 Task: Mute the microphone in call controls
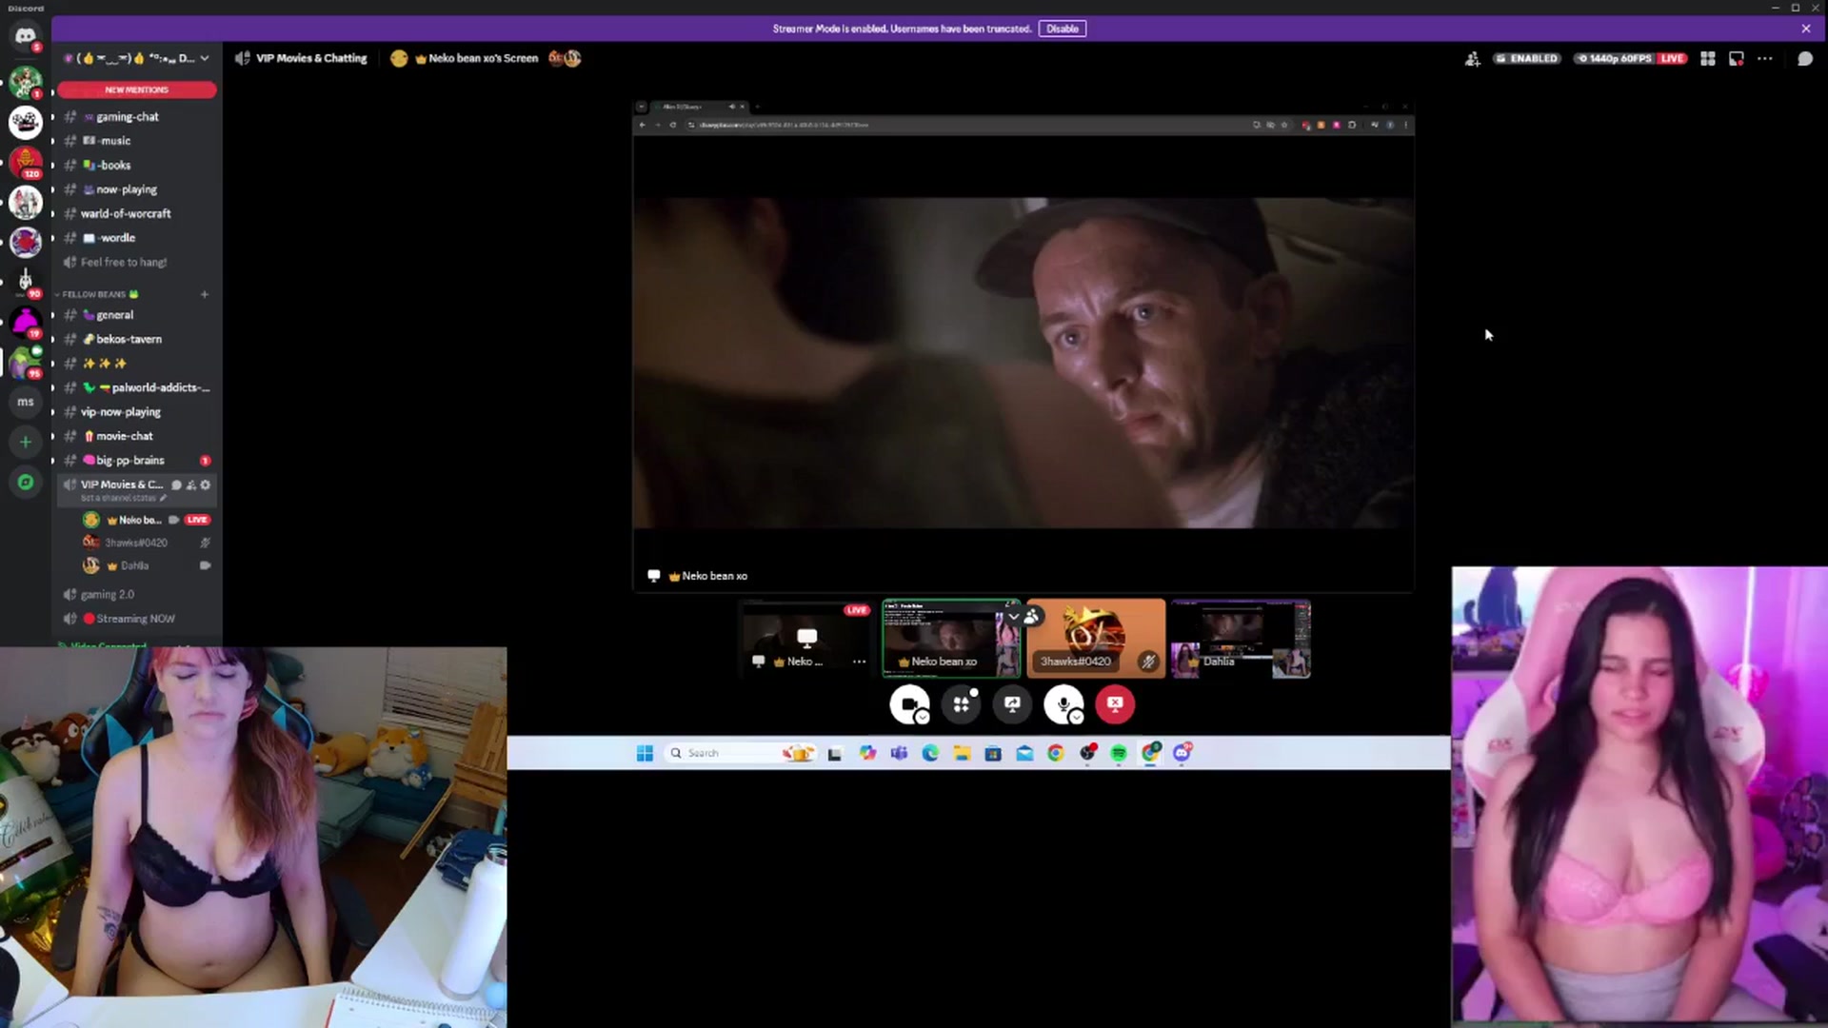pos(1062,703)
